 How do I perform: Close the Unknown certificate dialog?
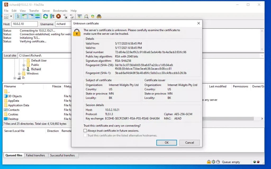tap(198, 23)
